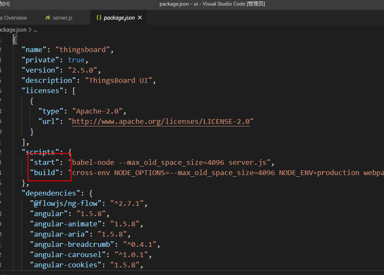The height and width of the screenshot is (275, 384).
Task: Click the "angular" dependency key
Action: coord(49,214)
